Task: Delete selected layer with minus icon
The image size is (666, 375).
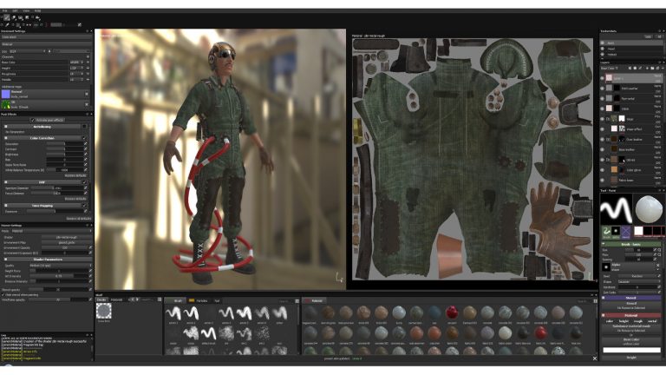Action: point(663,68)
